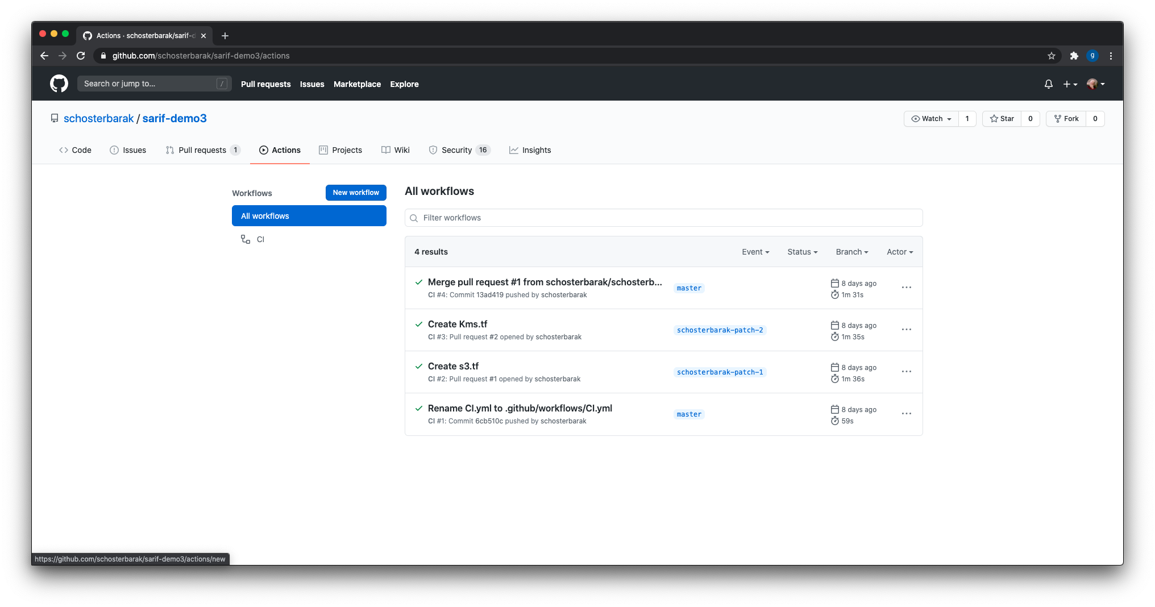Switch to the Security tab
This screenshot has width=1155, height=607.
(x=459, y=150)
